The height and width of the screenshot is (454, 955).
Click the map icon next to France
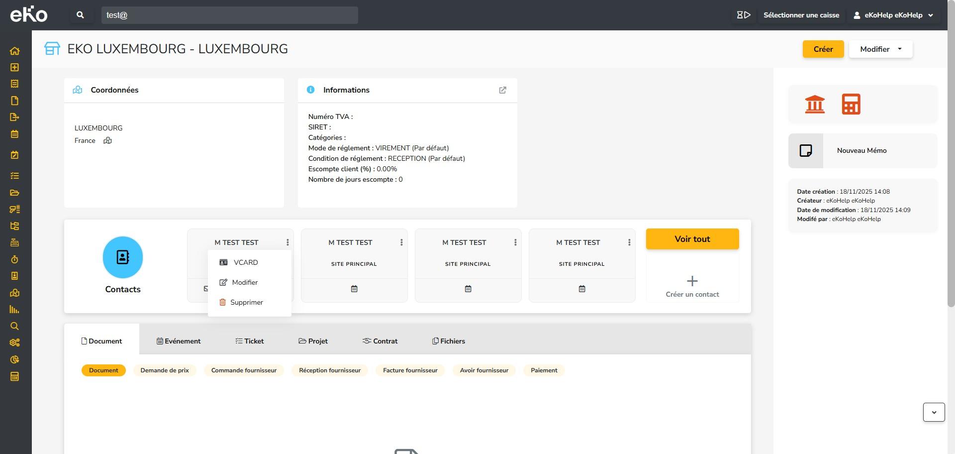click(107, 141)
